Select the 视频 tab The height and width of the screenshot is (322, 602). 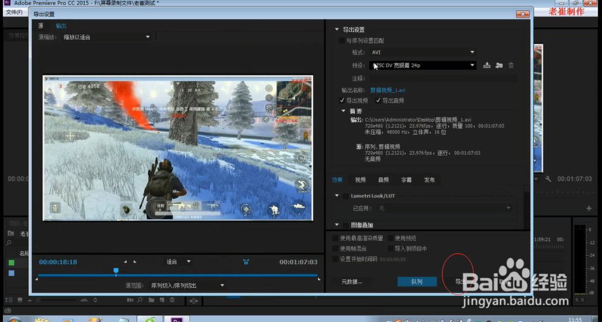click(360, 180)
